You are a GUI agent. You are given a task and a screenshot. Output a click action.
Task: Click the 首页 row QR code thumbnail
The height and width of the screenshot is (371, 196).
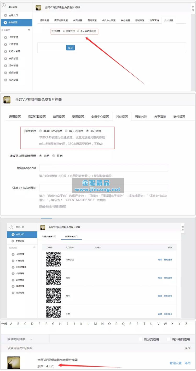pyautogui.click(x=54, y=277)
